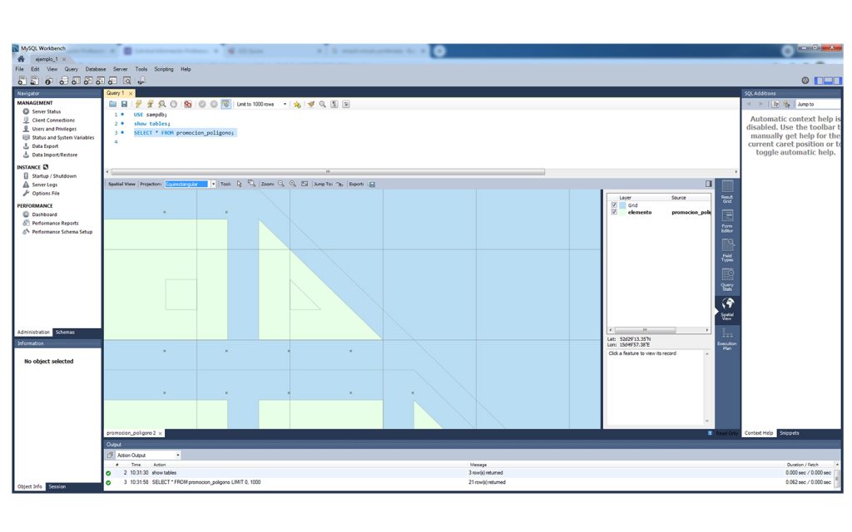The height and width of the screenshot is (532, 852).
Task: Open the Action Output dropdown
Action: coord(177,456)
